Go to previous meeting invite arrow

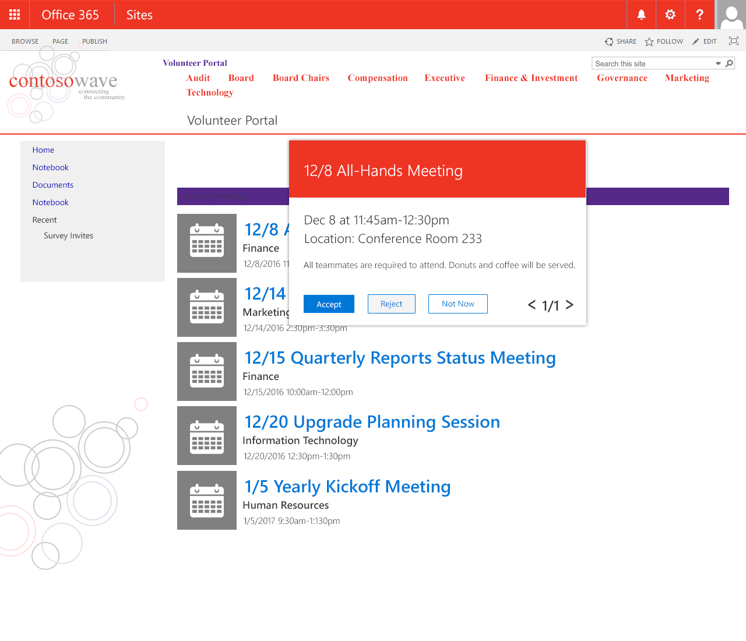[532, 305]
